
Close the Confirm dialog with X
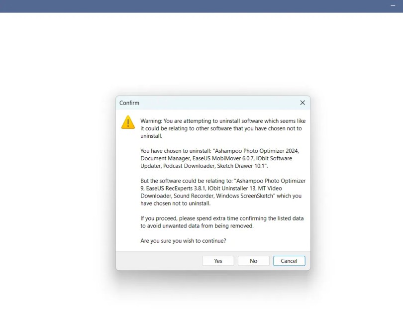click(302, 103)
